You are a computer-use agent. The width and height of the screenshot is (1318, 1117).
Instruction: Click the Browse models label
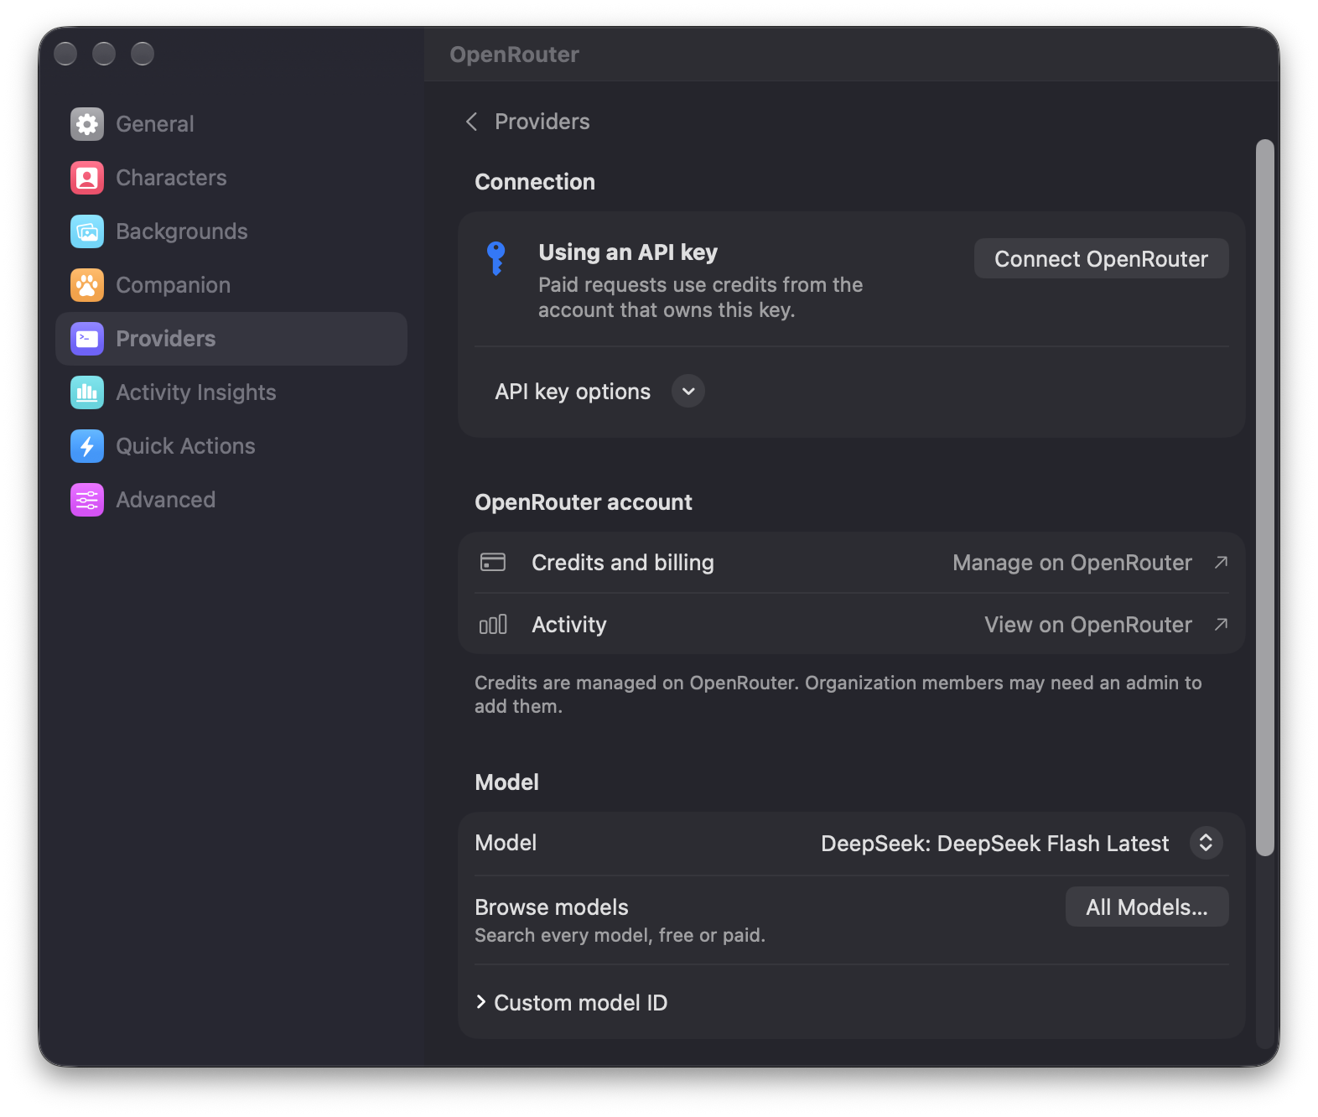pyautogui.click(x=552, y=907)
